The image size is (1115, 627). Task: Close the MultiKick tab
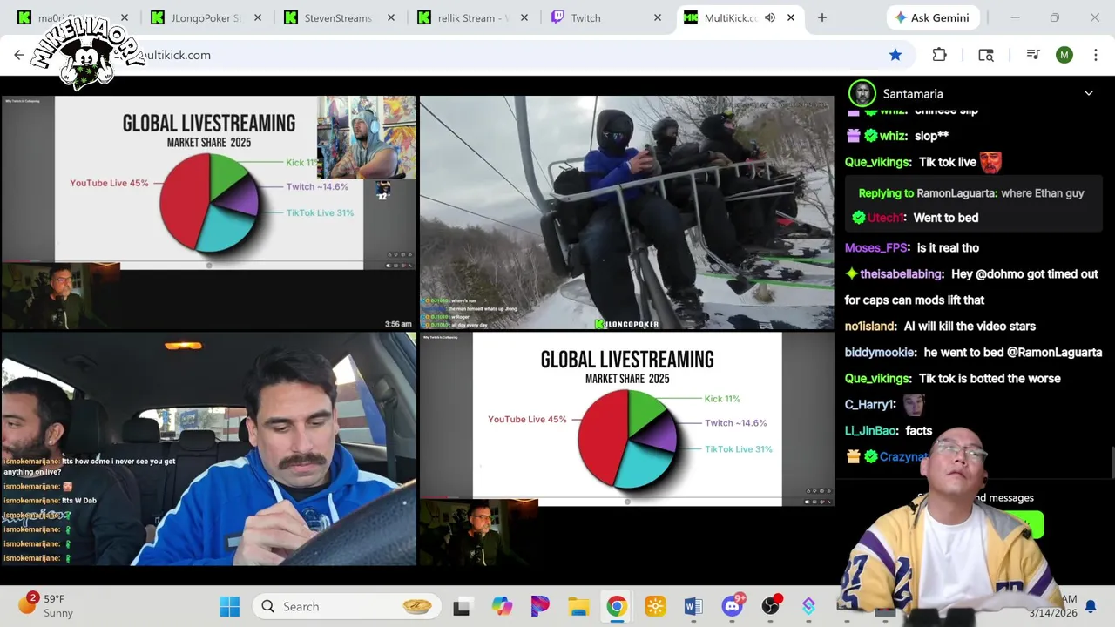pyautogui.click(x=791, y=17)
